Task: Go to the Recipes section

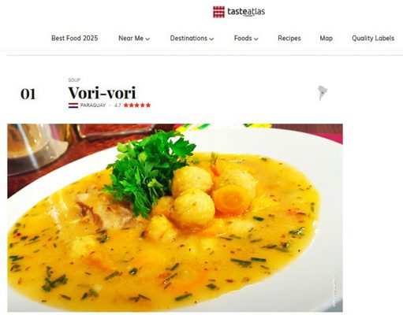Action: [x=289, y=39]
